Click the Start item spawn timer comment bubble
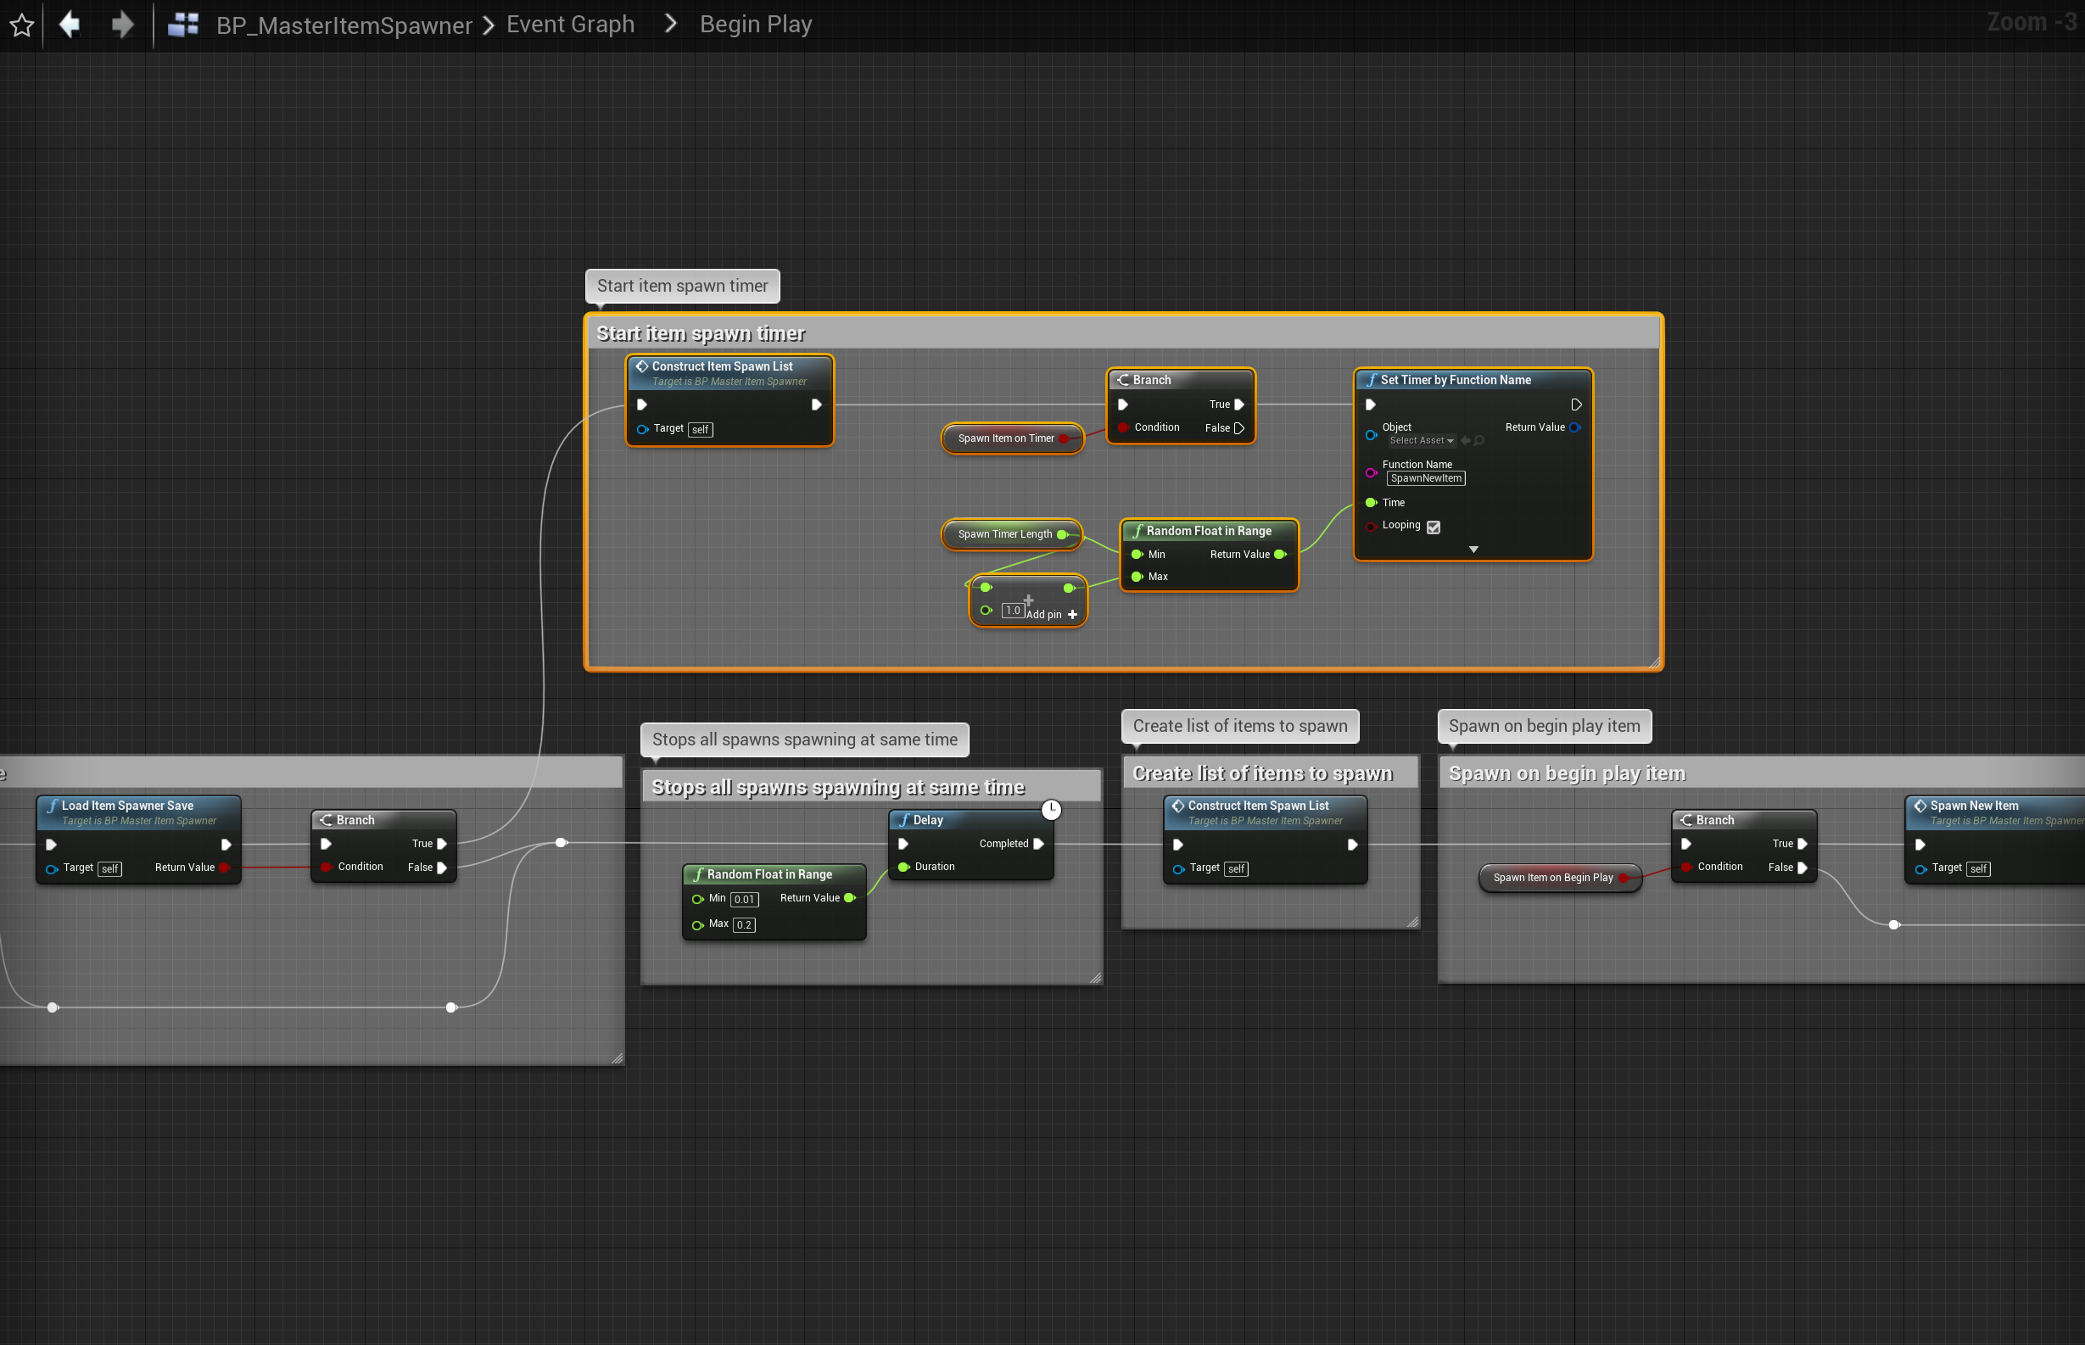 pyautogui.click(x=682, y=286)
